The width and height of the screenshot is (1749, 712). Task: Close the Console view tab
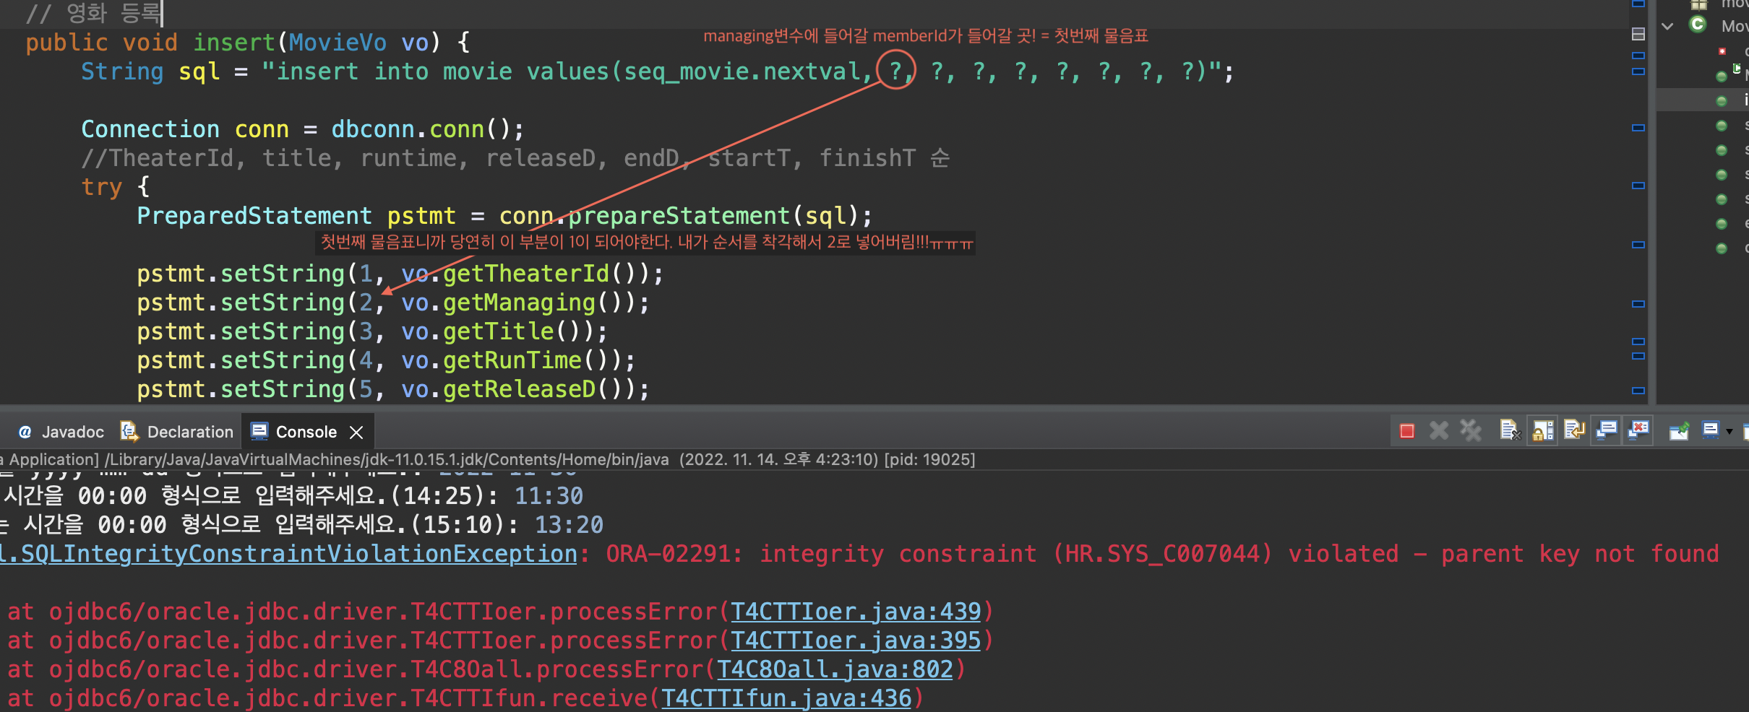tap(356, 432)
